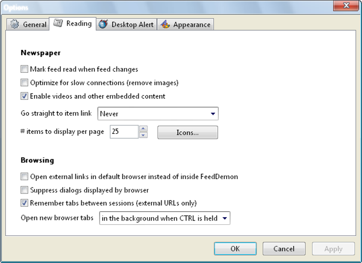This screenshot has height=263, width=362.
Task: Click the items per page number field
Action: [124, 132]
